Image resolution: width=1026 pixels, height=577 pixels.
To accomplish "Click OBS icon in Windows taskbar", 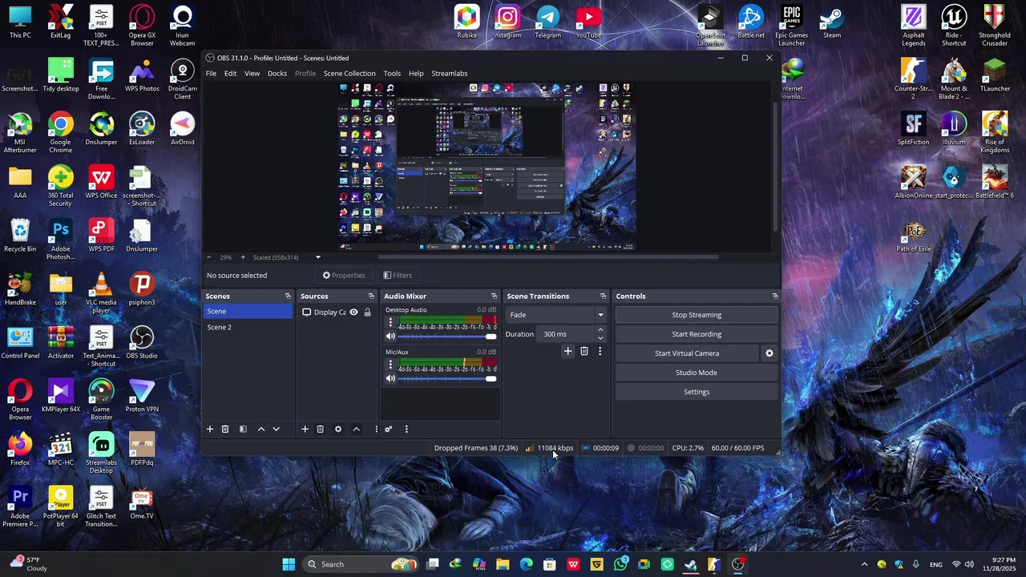I will pos(738,564).
